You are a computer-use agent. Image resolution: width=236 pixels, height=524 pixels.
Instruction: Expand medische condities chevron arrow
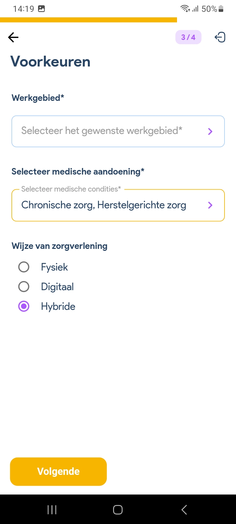[210, 205]
